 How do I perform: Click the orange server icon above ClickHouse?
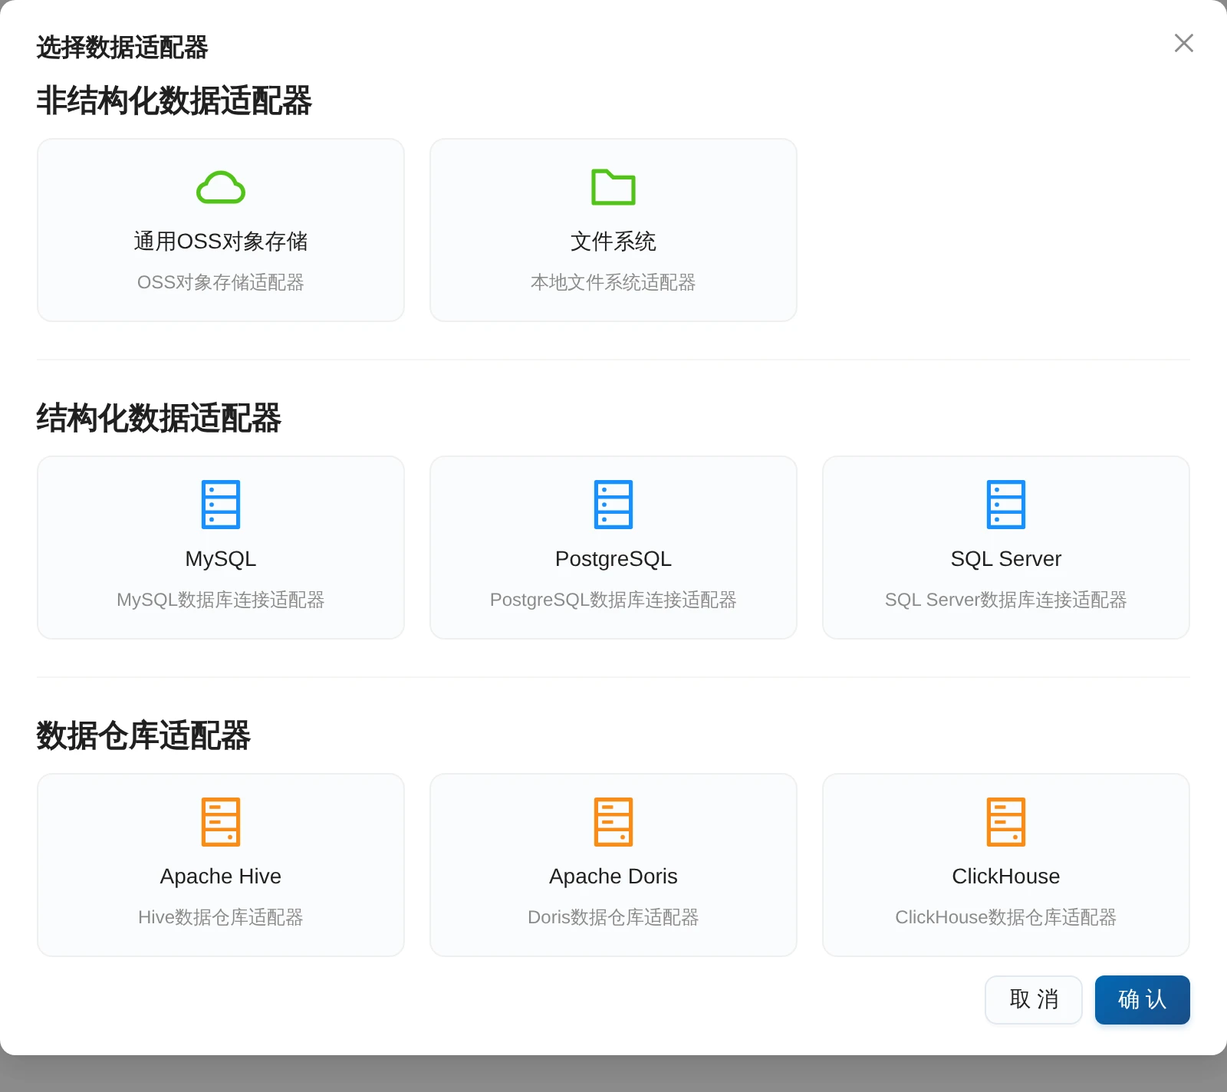coord(1006,822)
